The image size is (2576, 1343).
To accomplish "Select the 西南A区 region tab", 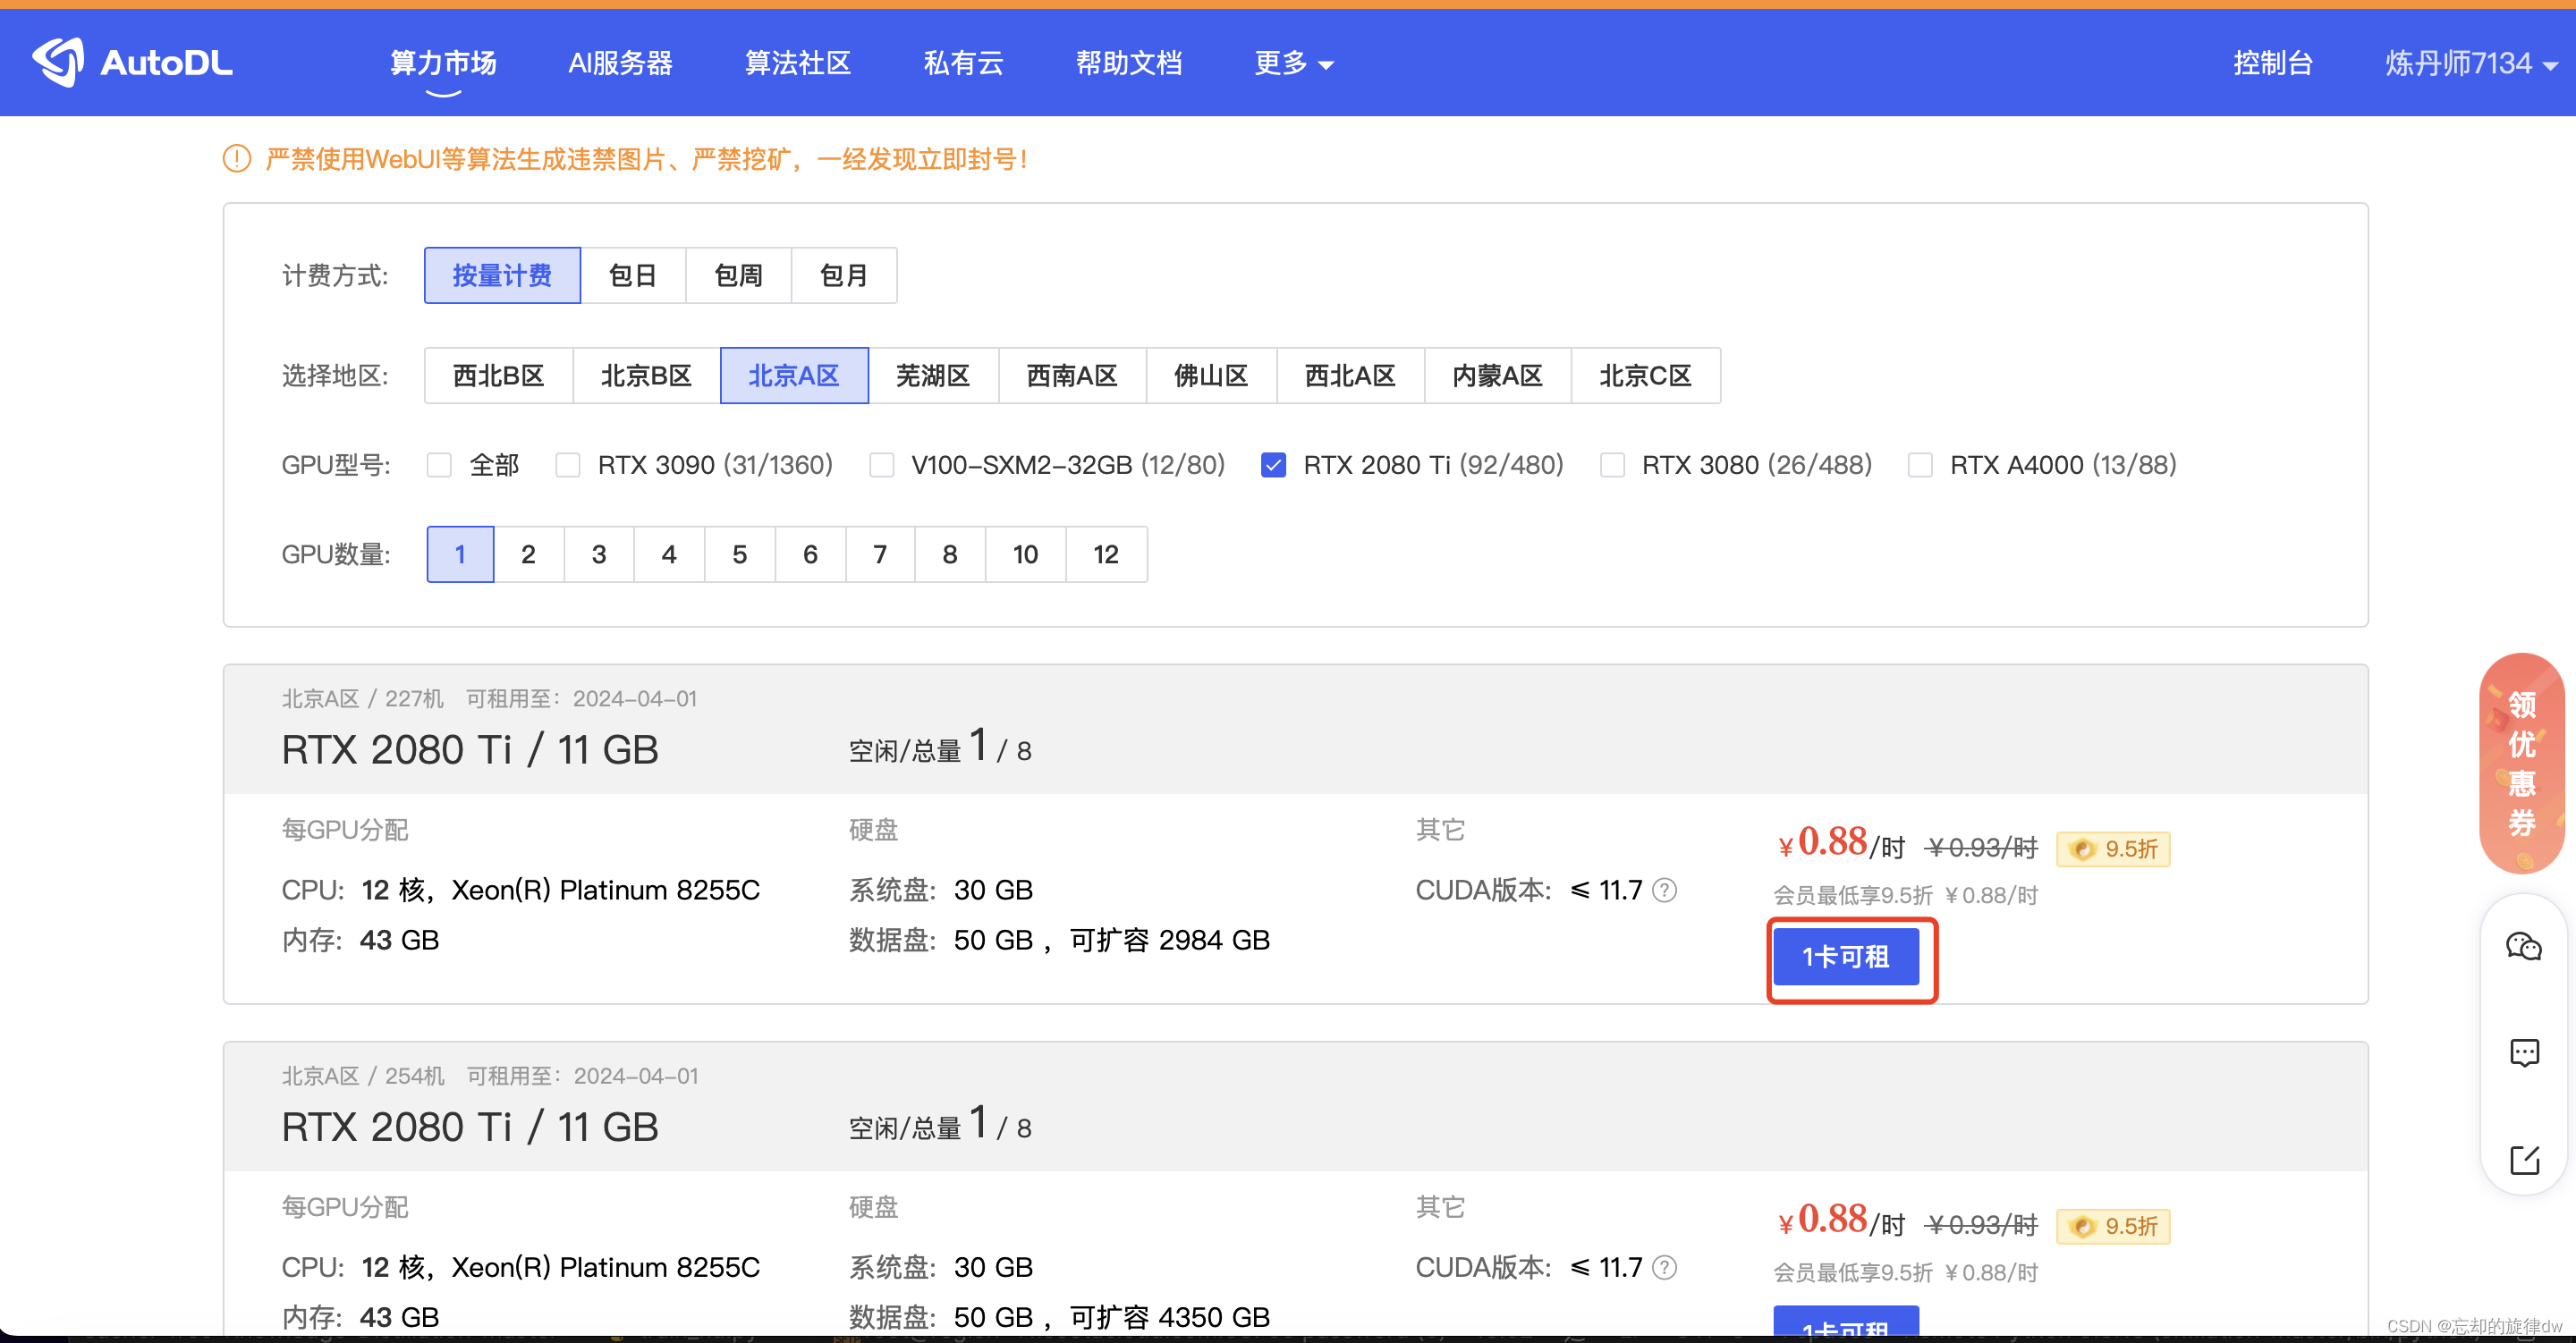I will [1071, 375].
